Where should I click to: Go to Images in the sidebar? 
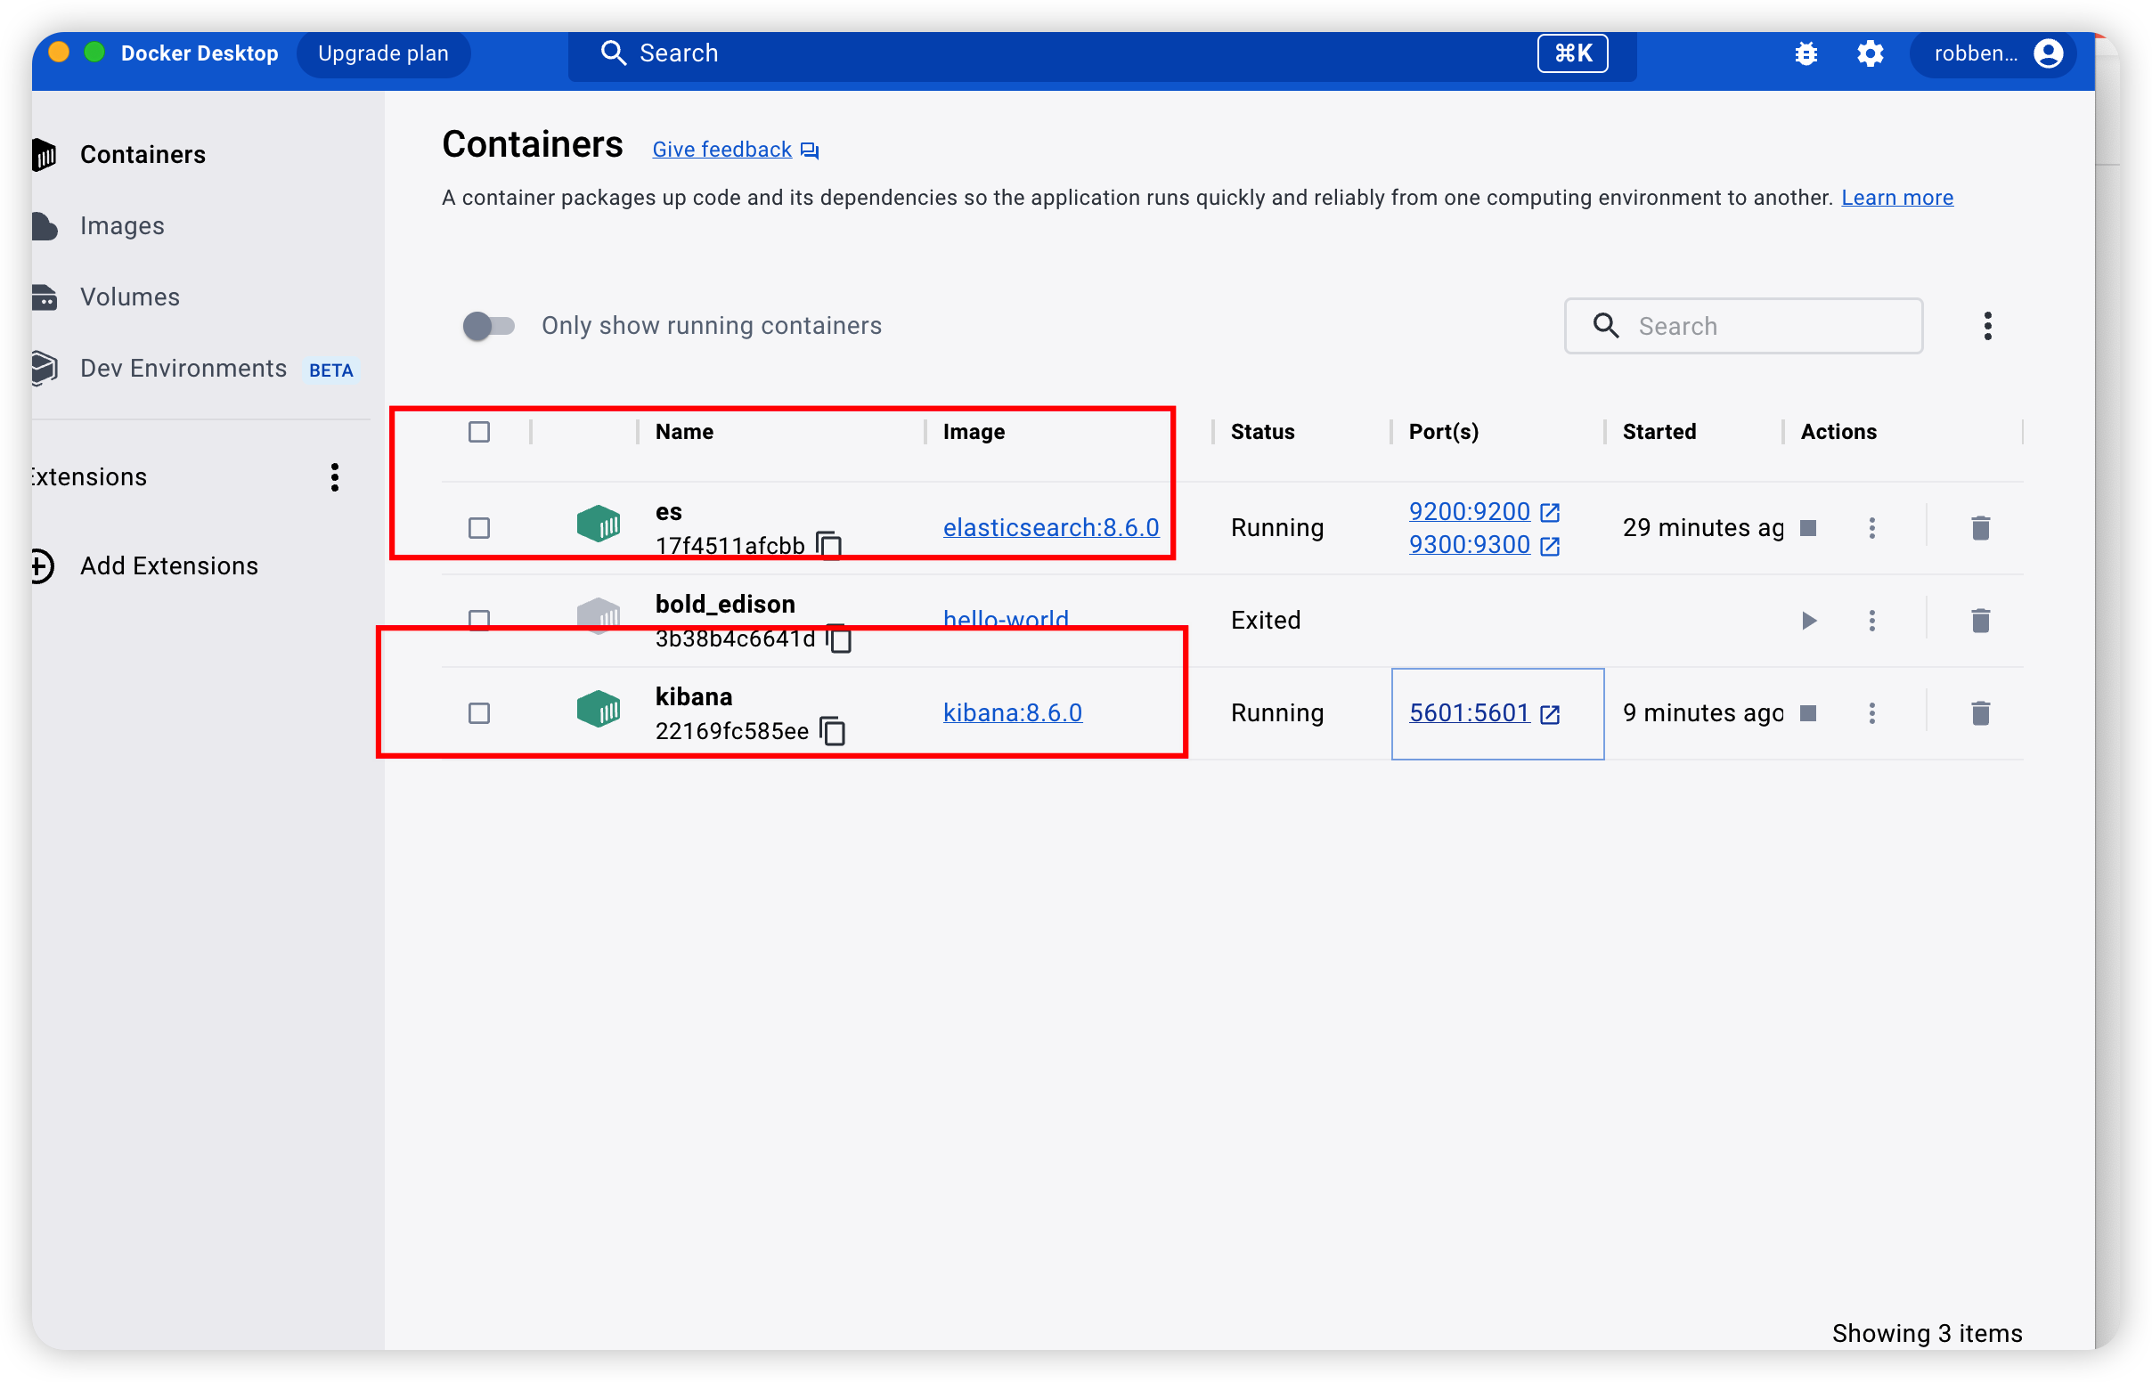[x=122, y=226]
